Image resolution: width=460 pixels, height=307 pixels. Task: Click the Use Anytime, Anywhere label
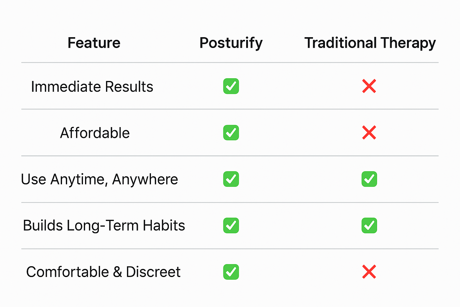99,180
